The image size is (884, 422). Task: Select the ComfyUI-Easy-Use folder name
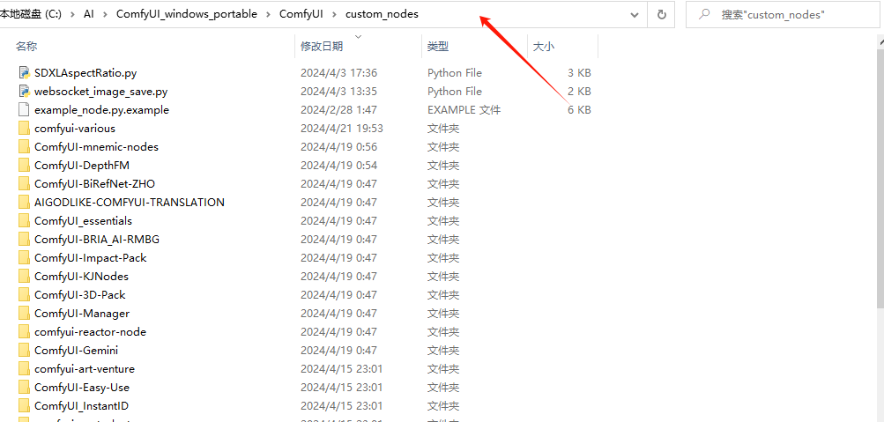[82, 388]
